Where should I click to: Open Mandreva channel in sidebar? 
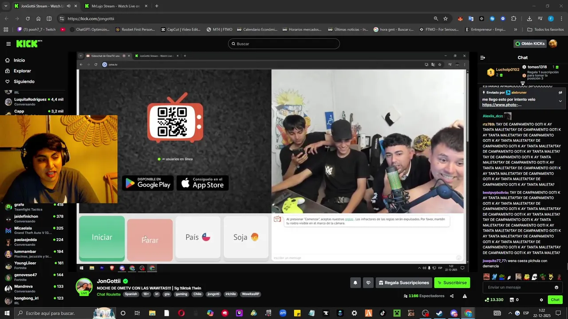[34, 288]
